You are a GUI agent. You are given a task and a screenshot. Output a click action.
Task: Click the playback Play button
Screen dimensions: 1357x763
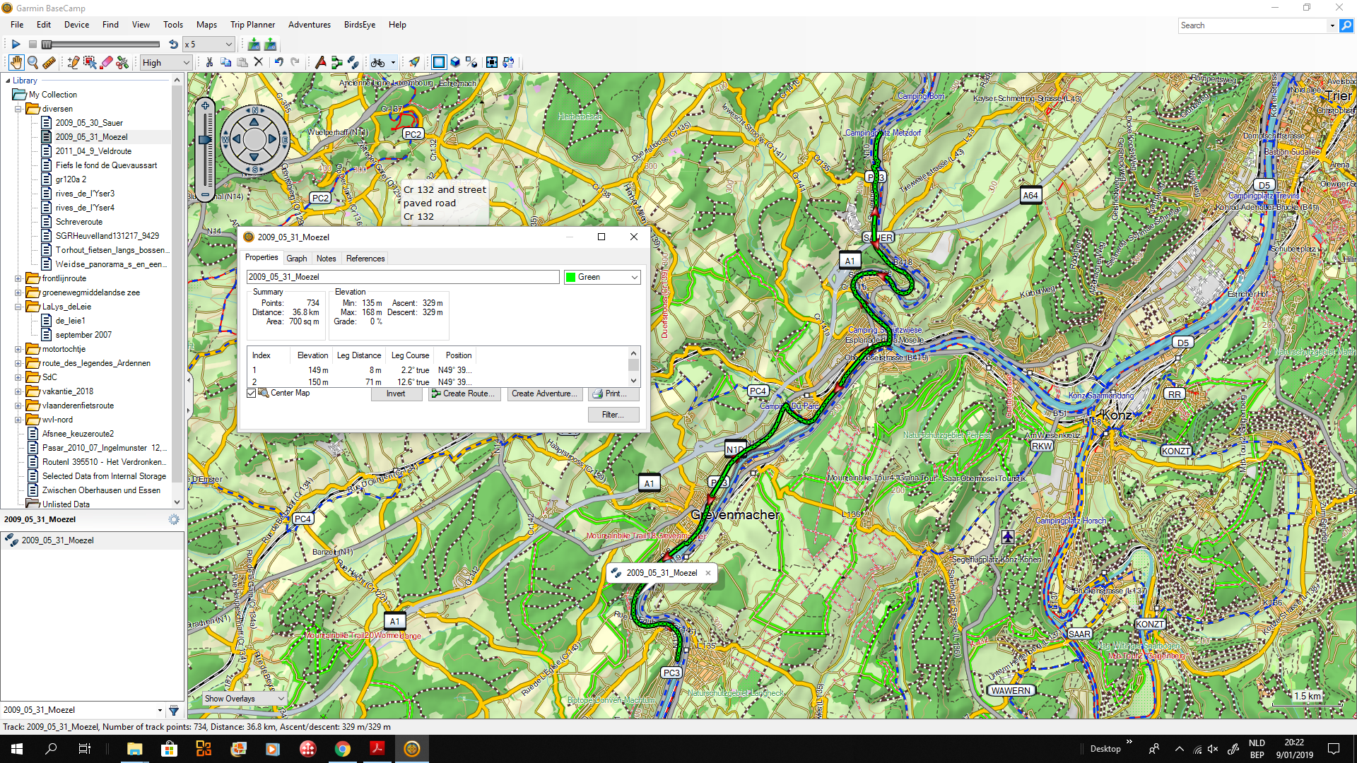click(x=16, y=44)
